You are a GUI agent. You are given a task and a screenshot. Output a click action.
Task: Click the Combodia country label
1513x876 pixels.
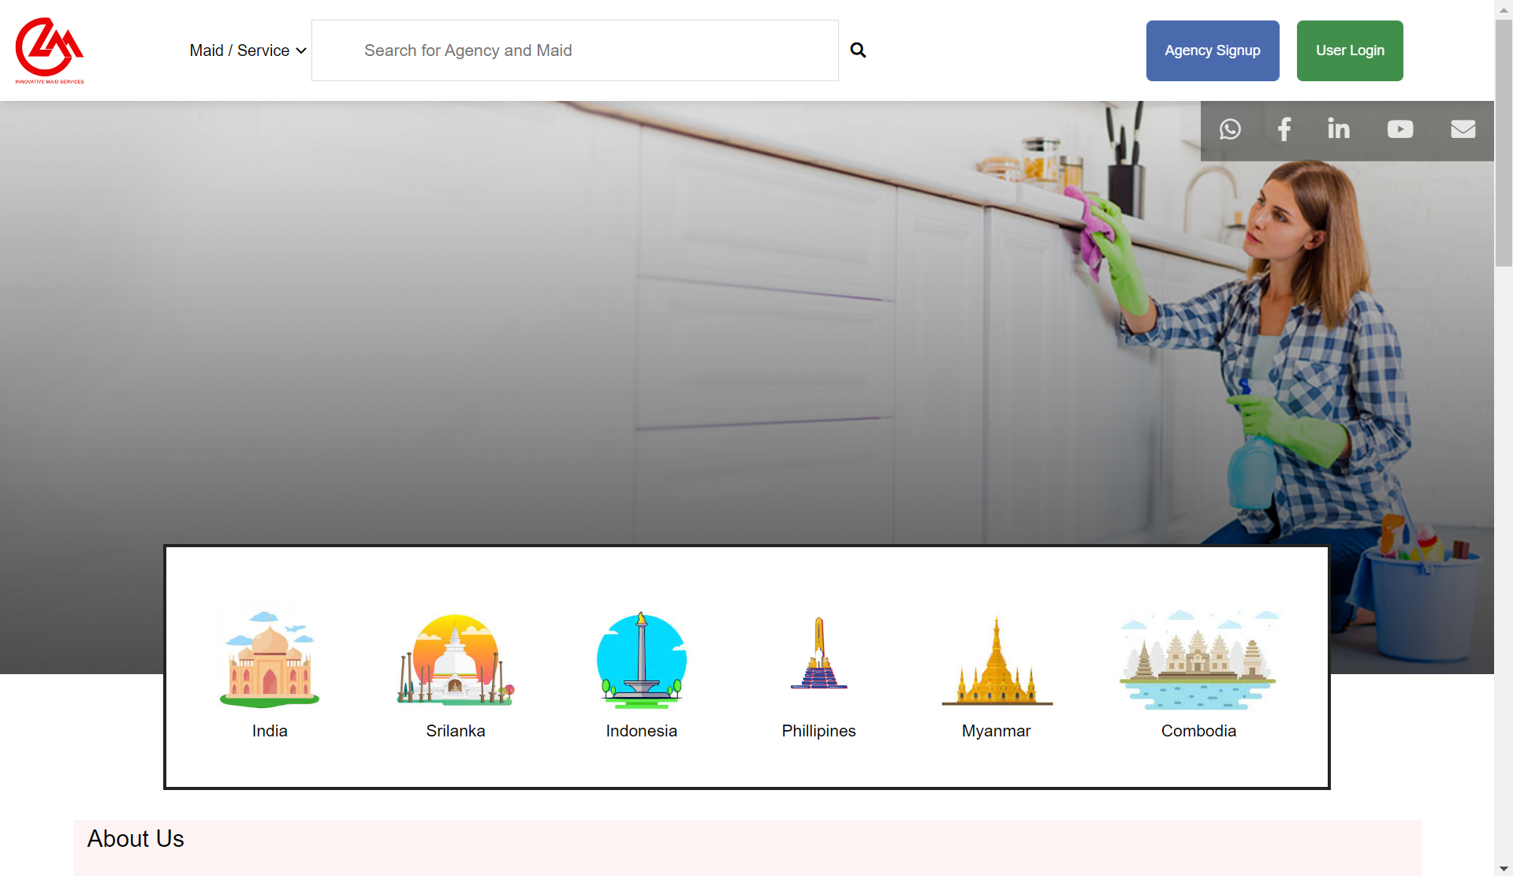click(1198, 731)
